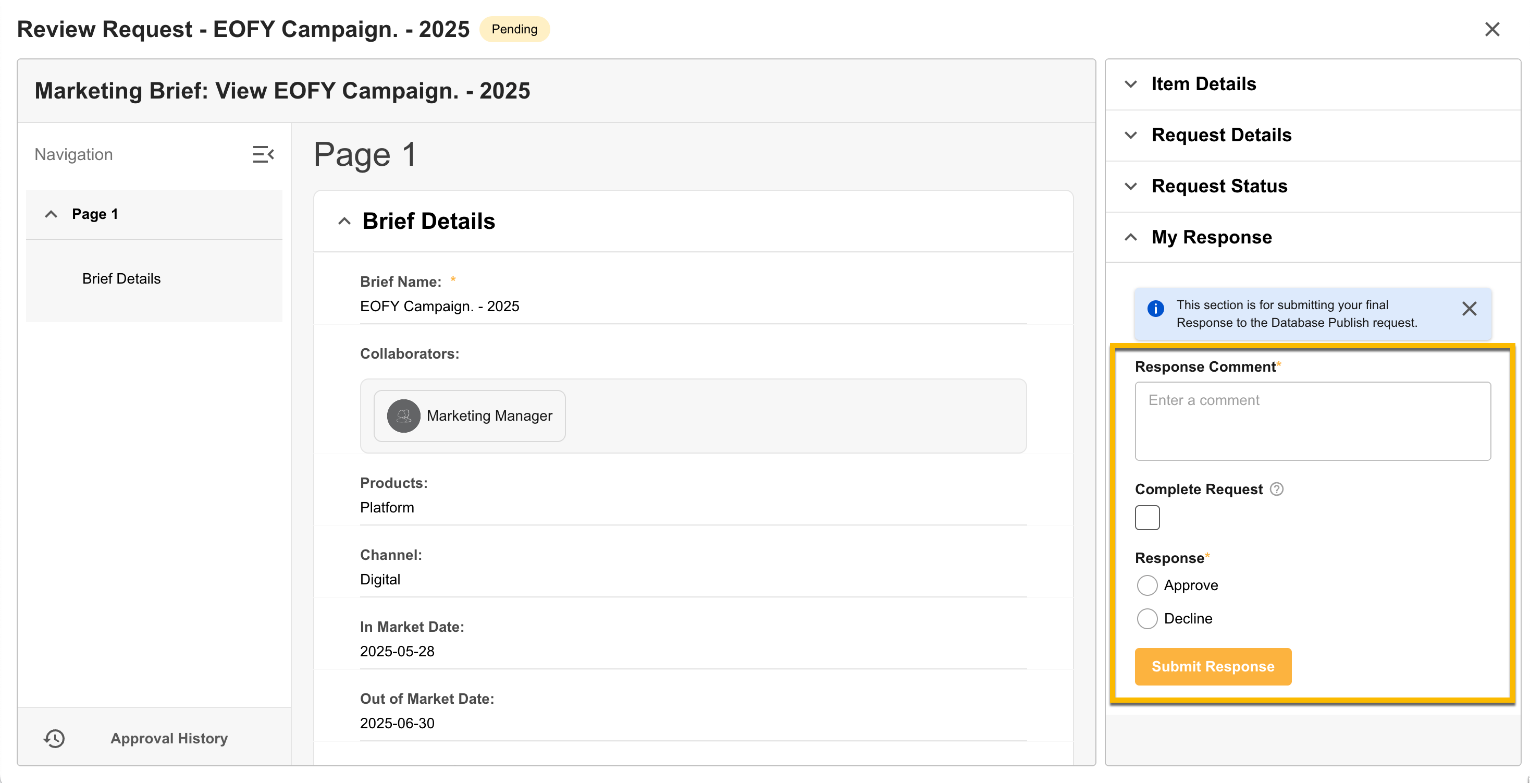
Task: Click the Pending status badge
Action: click(514, 29)
